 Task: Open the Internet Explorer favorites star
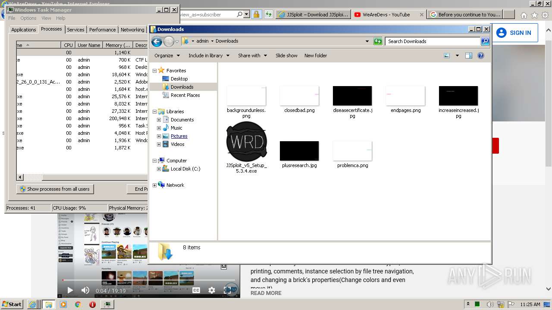[534, 15]
